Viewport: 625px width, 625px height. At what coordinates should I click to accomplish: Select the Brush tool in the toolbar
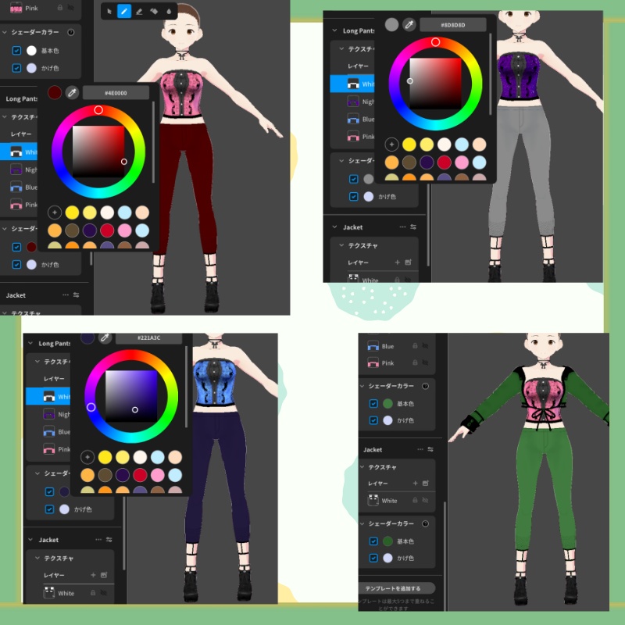(x=124, y=12)
